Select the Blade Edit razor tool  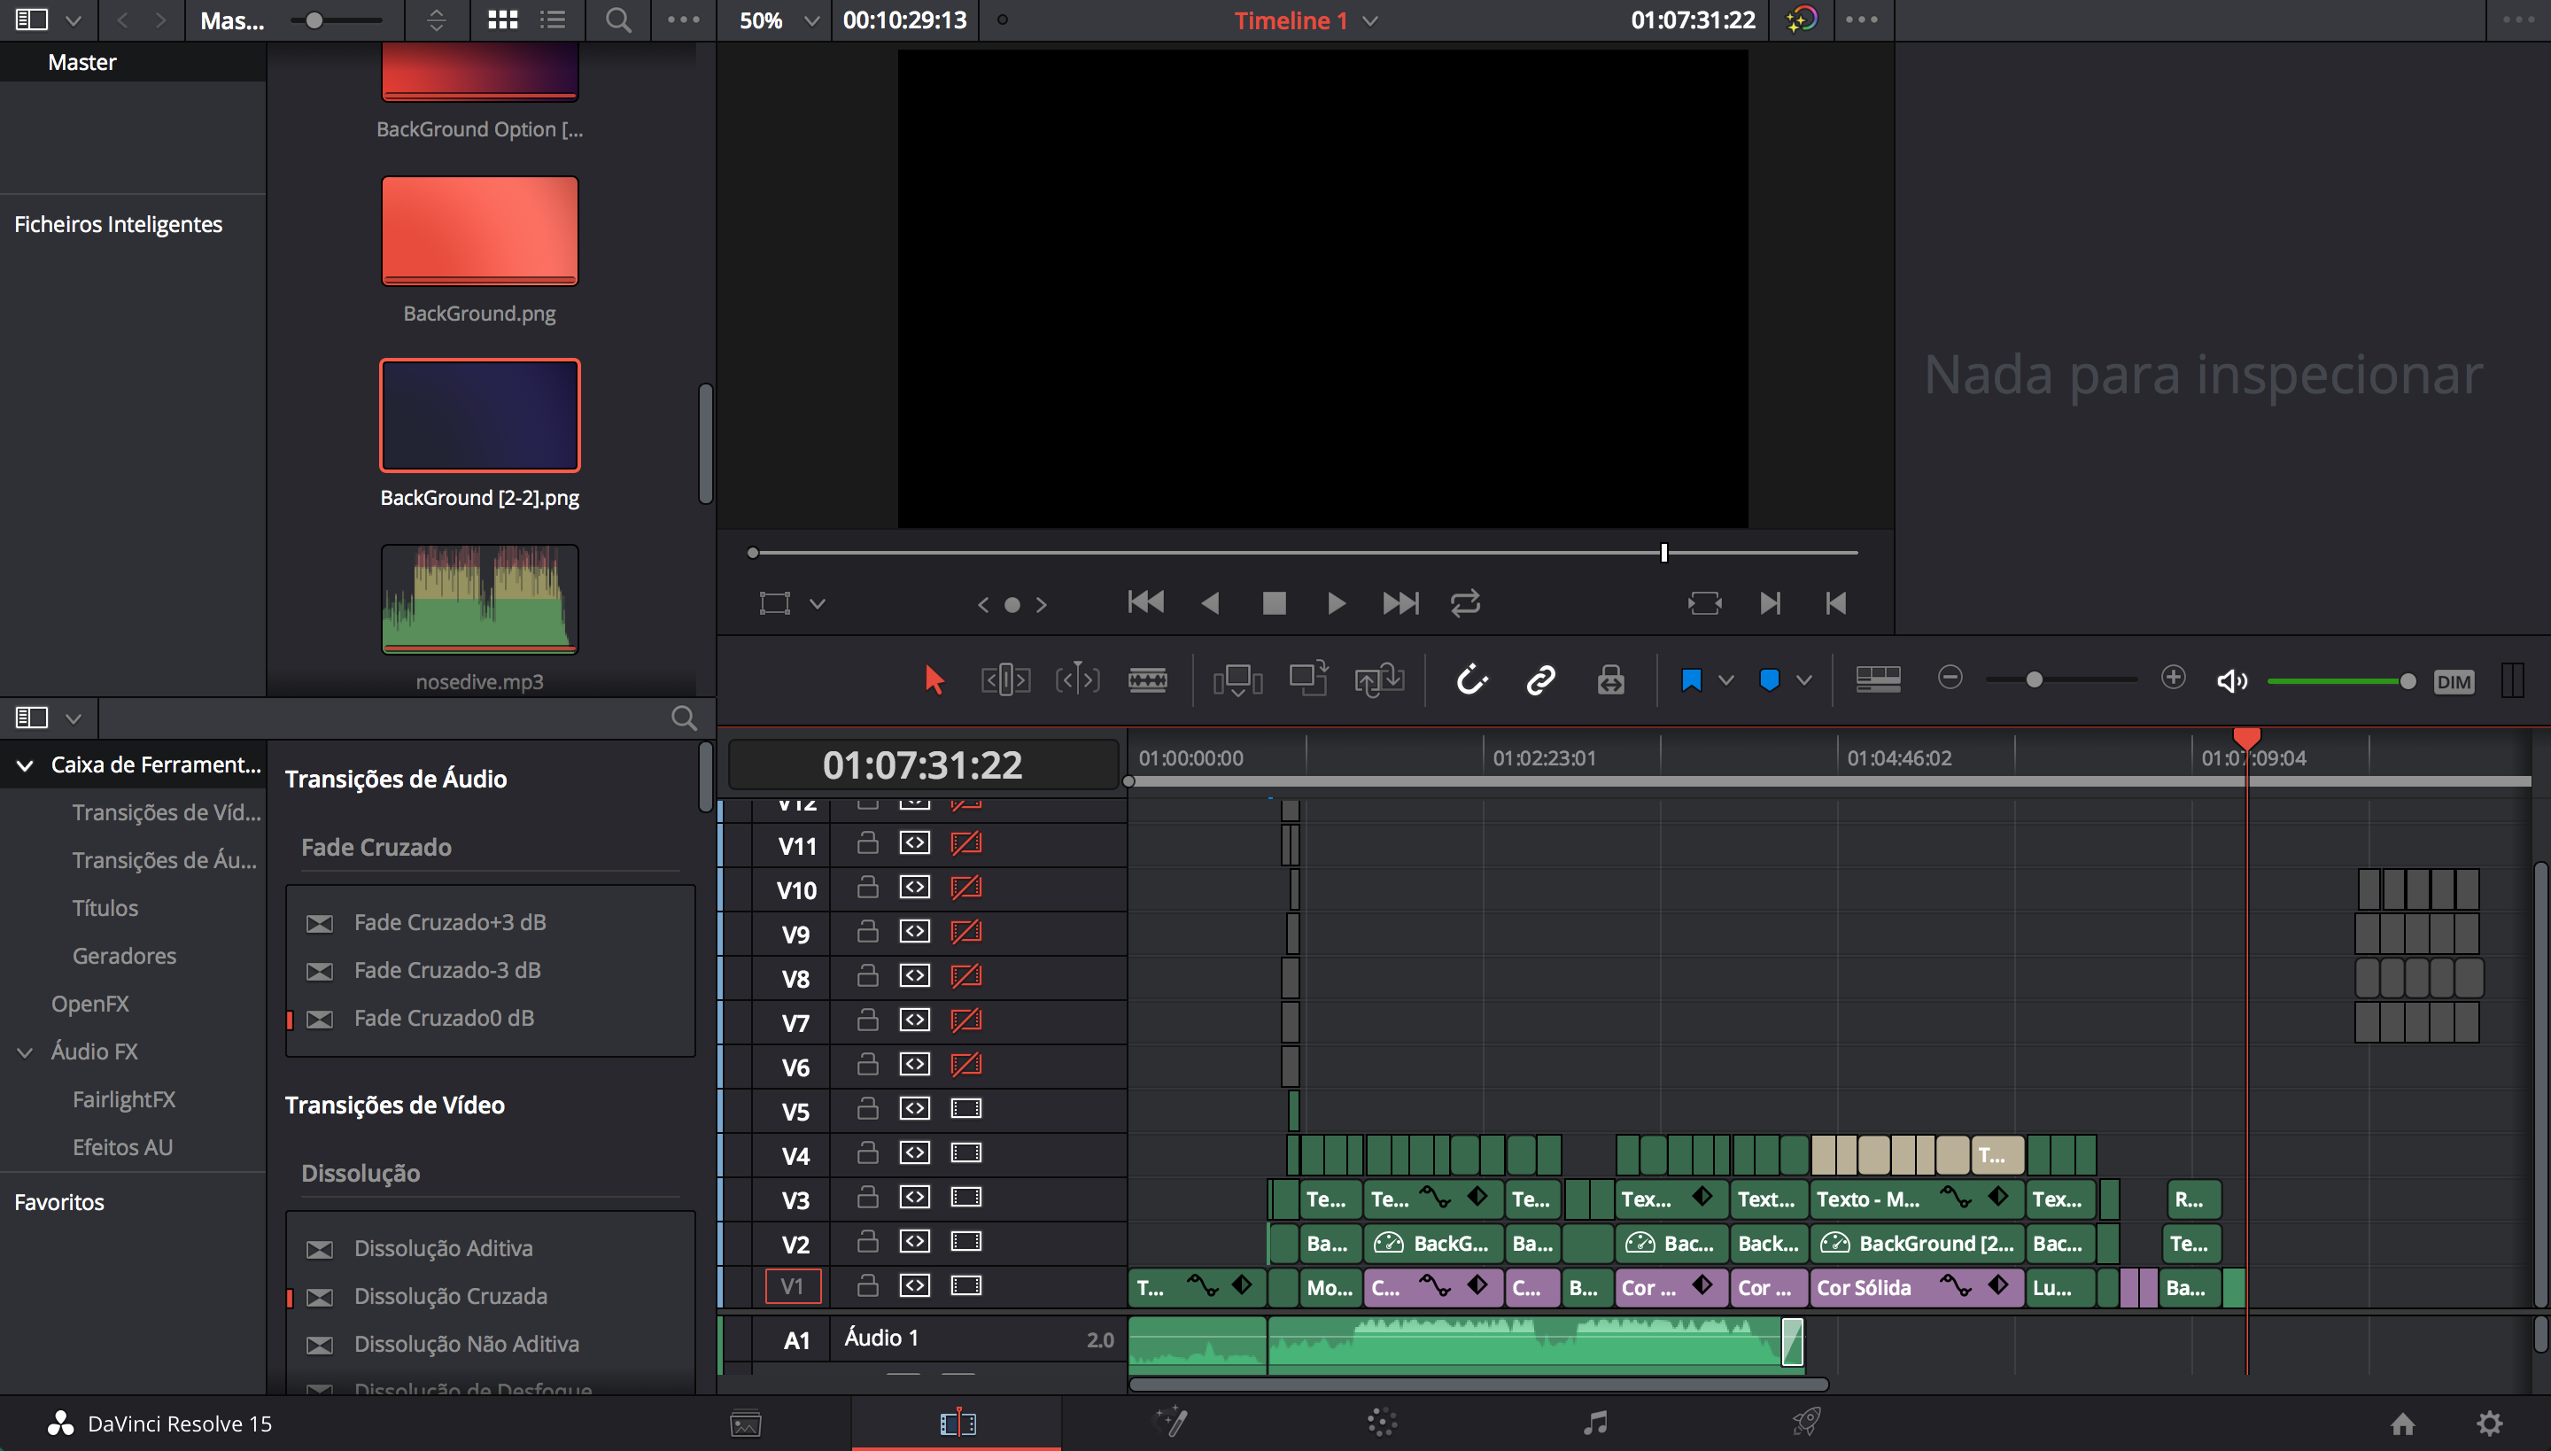coord(1148,679)
